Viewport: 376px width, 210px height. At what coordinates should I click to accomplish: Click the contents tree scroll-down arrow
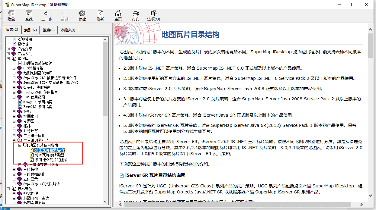pos(105,202)
